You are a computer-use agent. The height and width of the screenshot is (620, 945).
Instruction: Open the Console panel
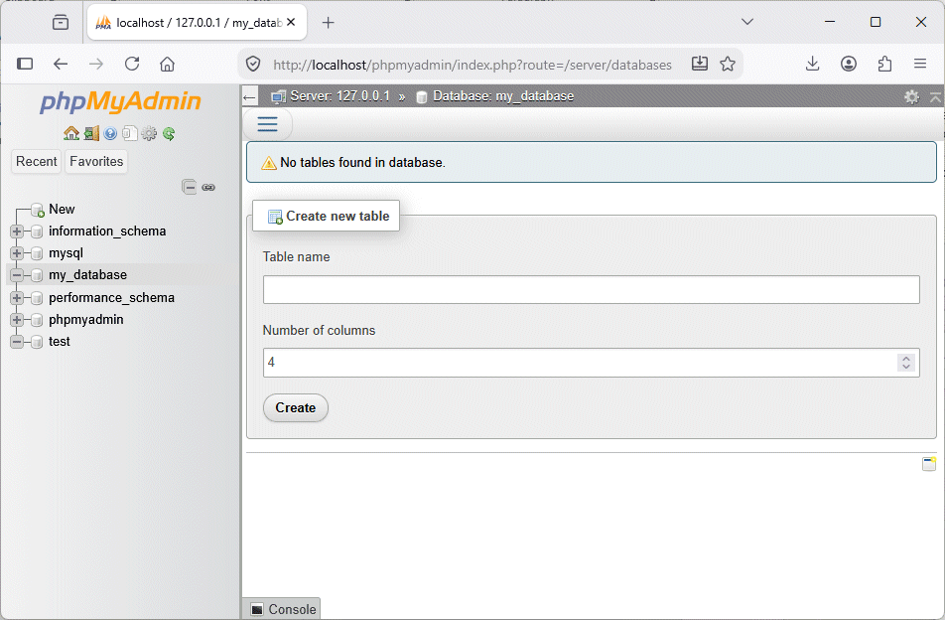pyautogui.click(x=283, y=609)
